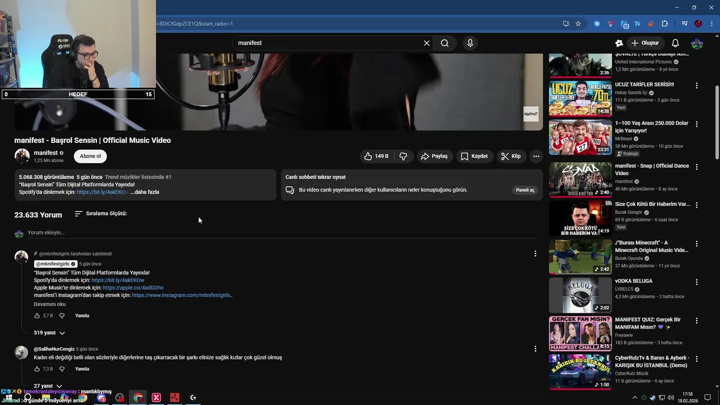Open options menu for the pinned comment
The height and width of the screenshot is (405, 720).
point(535,254)
